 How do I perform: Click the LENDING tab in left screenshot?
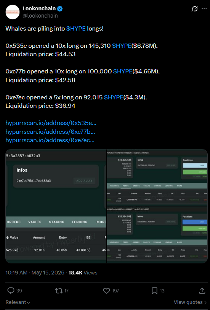80,222
